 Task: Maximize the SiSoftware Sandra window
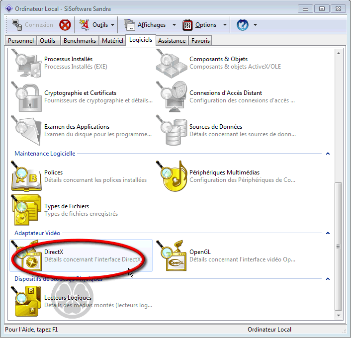(322, 9)
